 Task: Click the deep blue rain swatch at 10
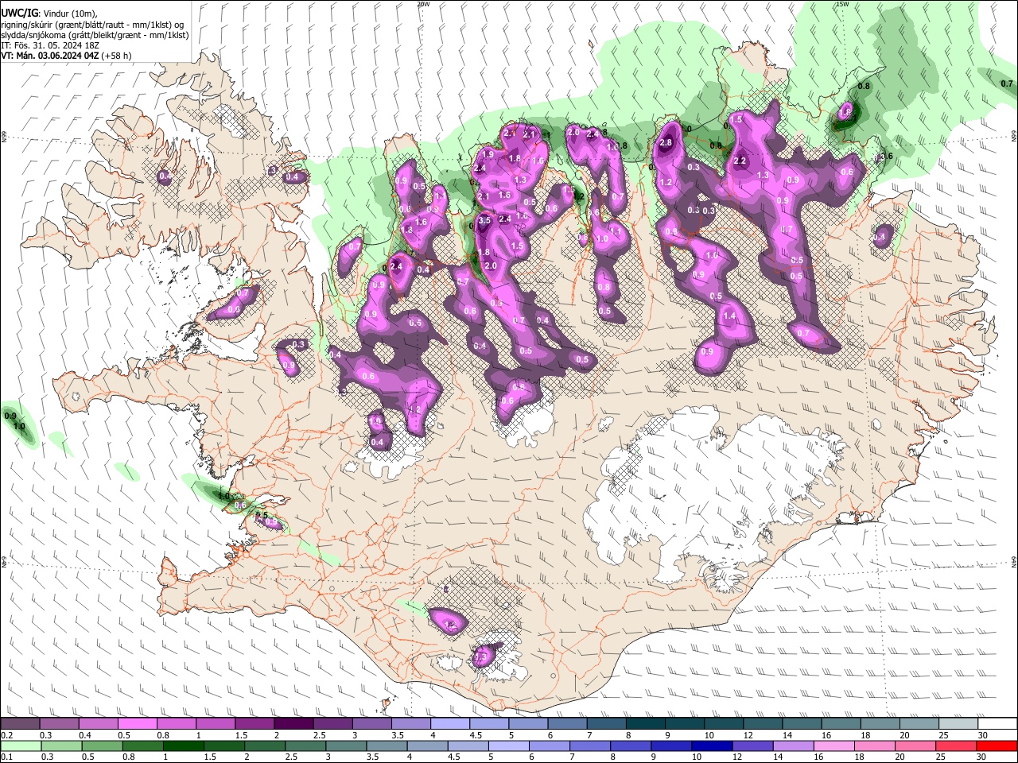point(712,746)
